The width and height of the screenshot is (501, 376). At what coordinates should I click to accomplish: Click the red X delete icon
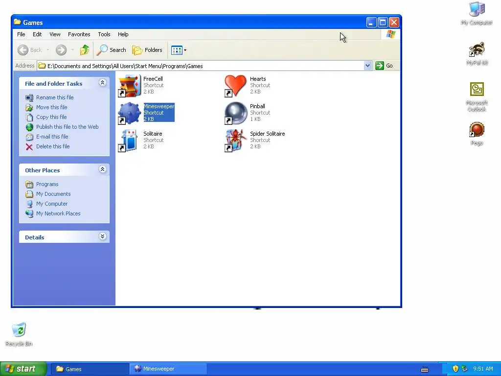(29, 147)
